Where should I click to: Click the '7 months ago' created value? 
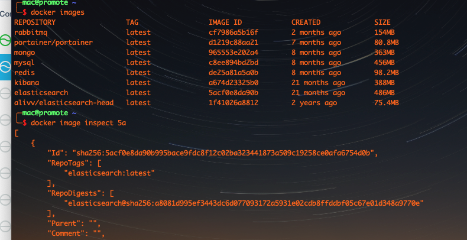pos(316,43)
